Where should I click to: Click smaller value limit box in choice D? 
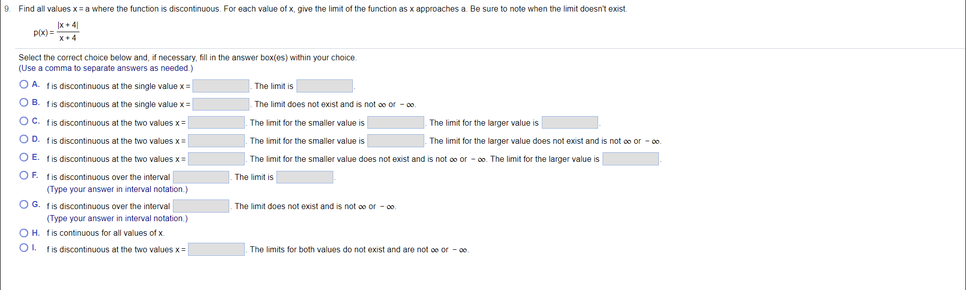point(396,141)
